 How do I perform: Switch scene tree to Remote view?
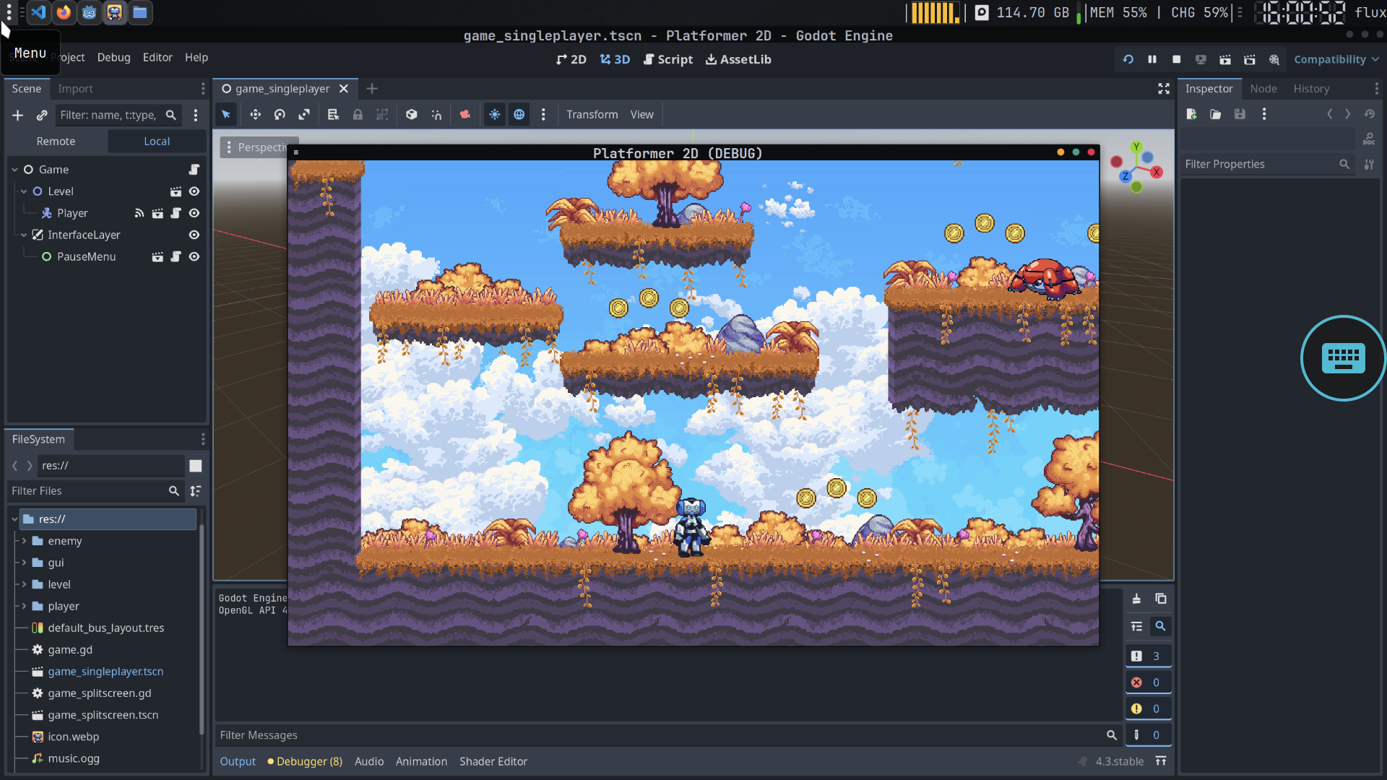tap(56, 141)
